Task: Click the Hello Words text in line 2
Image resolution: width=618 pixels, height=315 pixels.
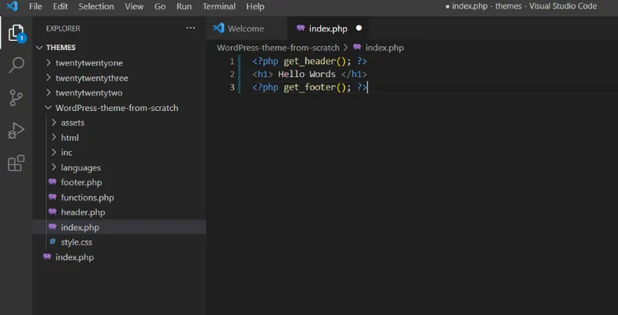Action: tap(306, 74)
